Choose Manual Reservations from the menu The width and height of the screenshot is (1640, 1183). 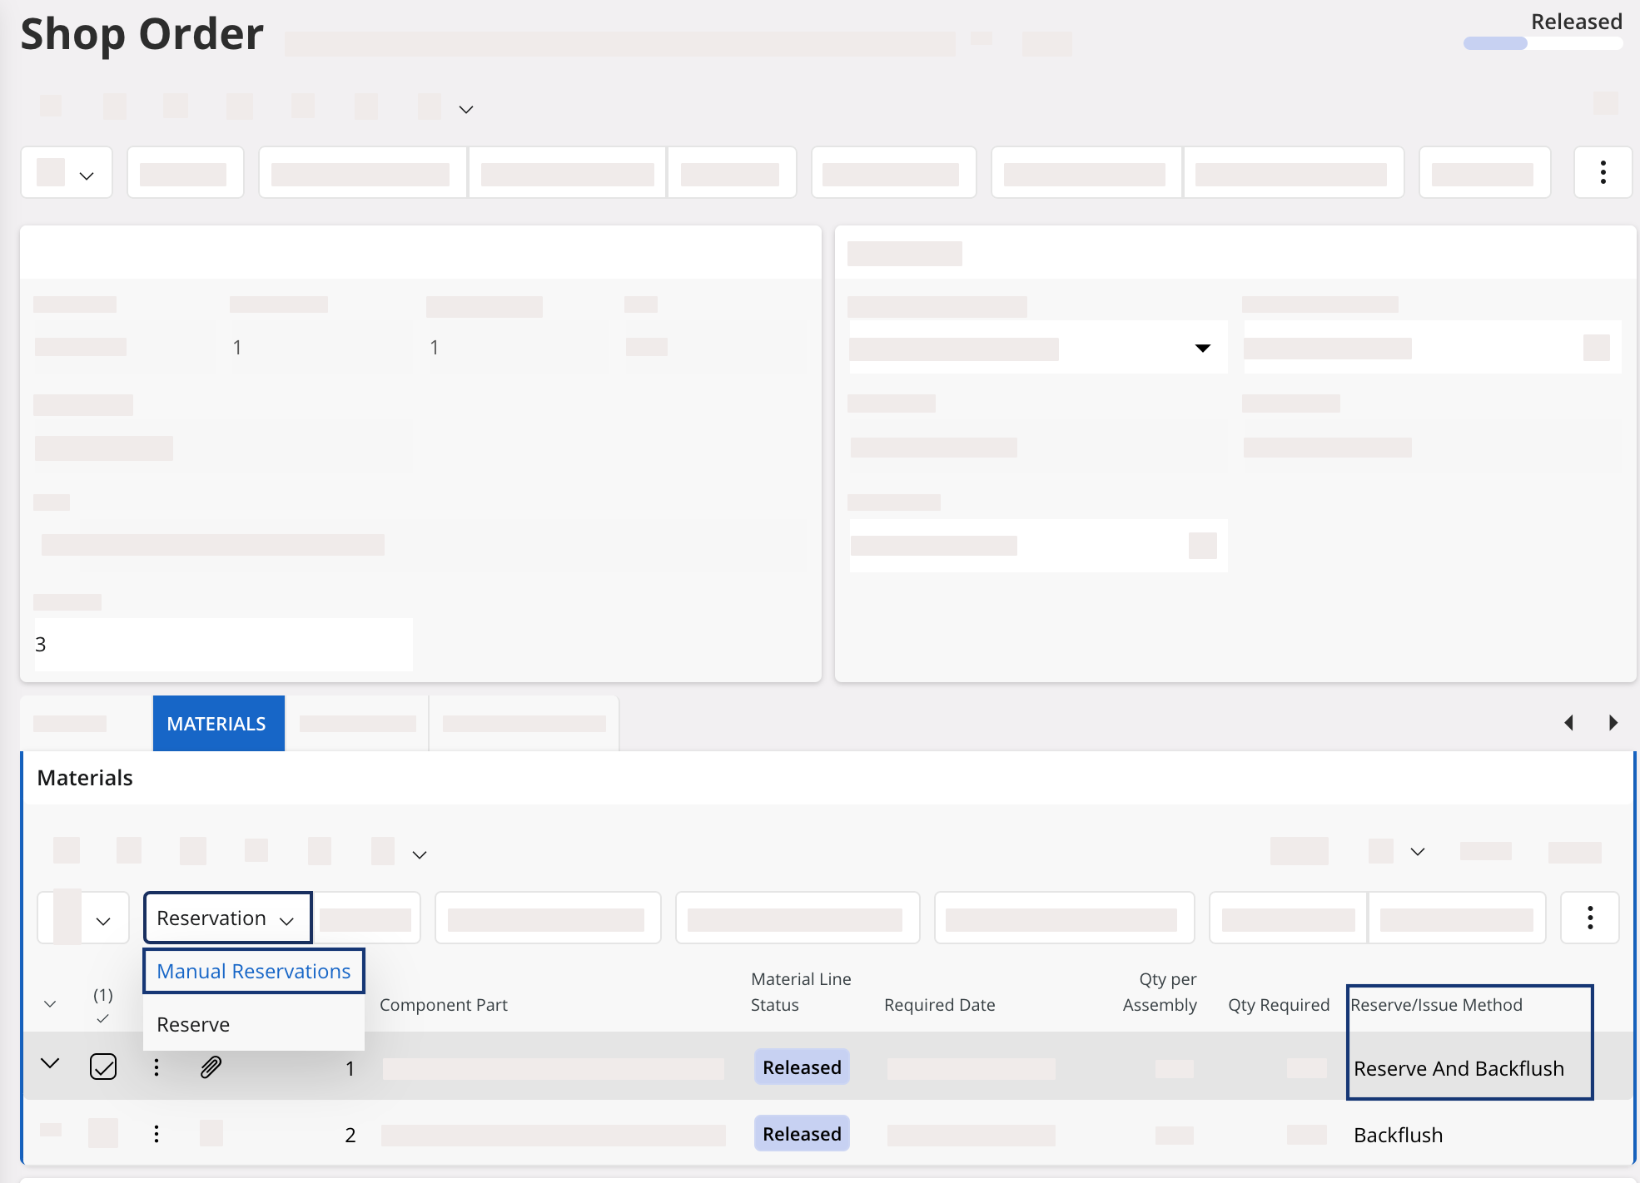point(253,971)
